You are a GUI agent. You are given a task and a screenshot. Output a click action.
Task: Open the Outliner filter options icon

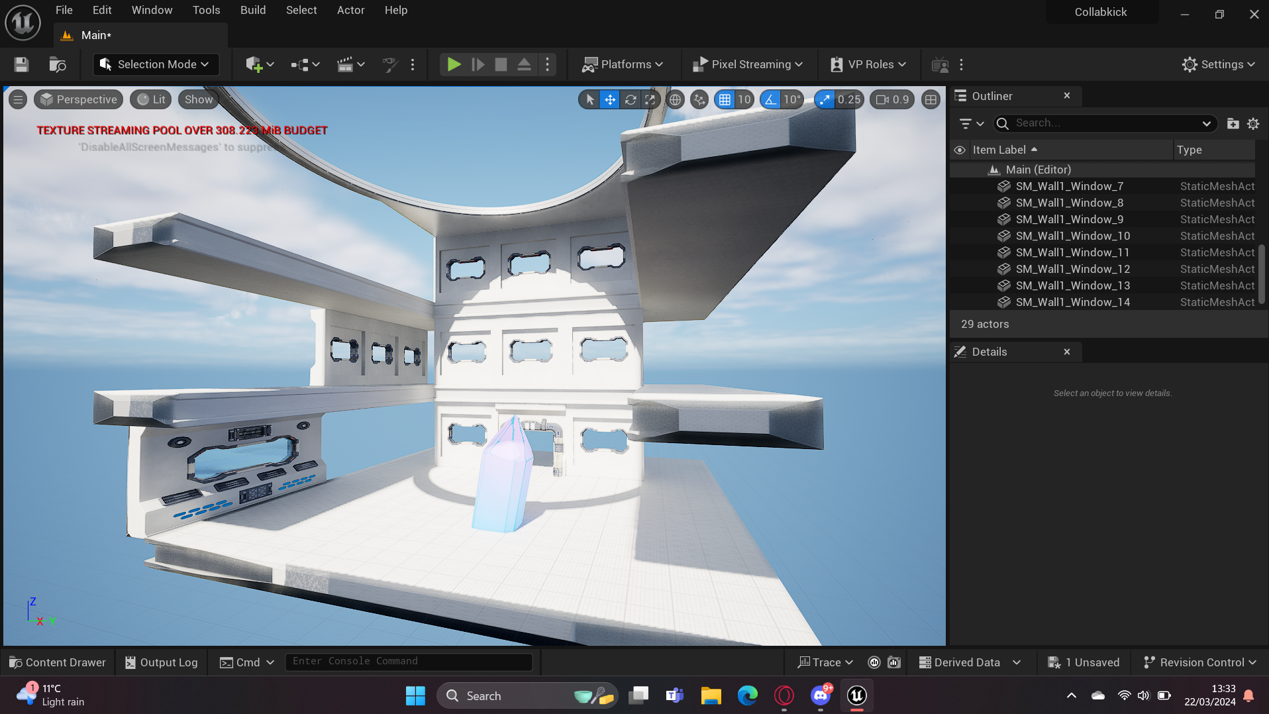(x=971, y=124)
